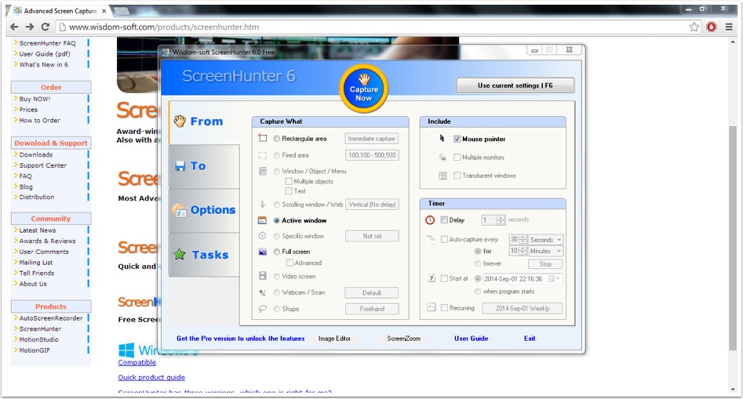The image size is (743, 399).
Task: Select the Rectangular area radio button
Action: coord(276,139)
